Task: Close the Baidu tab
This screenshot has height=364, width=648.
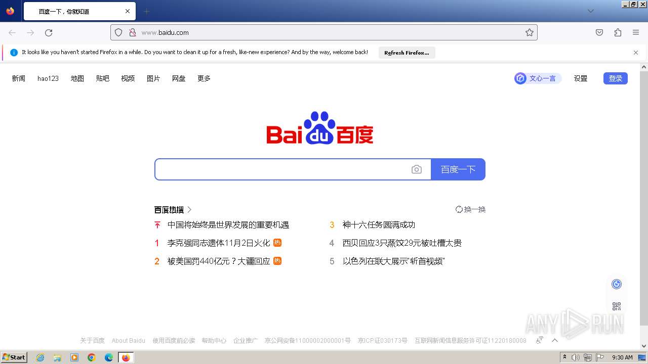Action: click(x=128, y=11)
